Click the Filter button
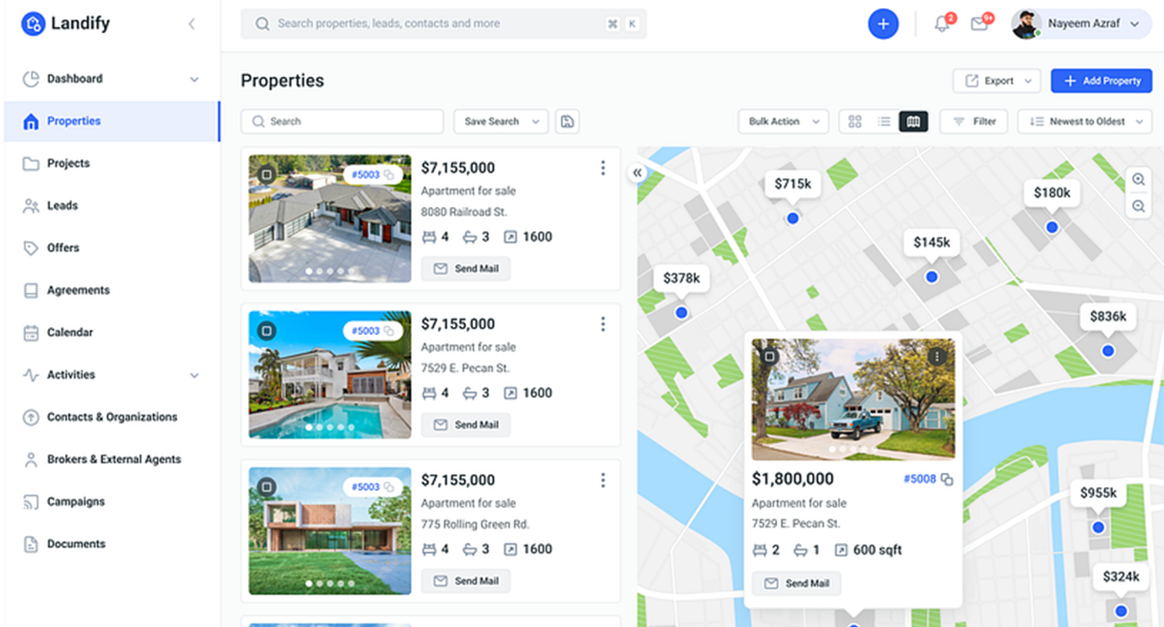Image resolution: width=1164 pixels, height=627 pixels. tap(974, 122)
